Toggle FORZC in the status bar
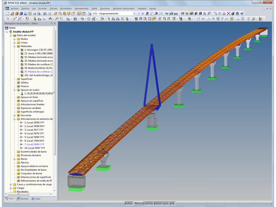 (129, 203)
